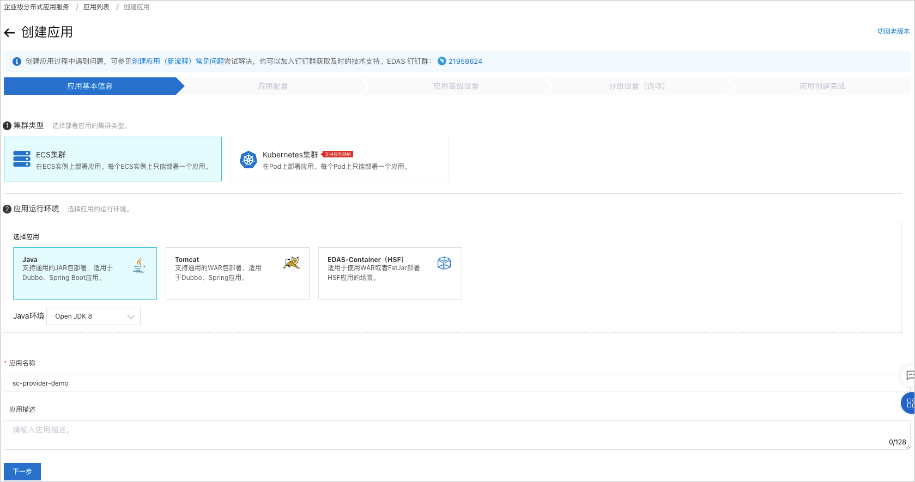Viewport: 915px width, 482px height.
Task: Click the 应用描述 text area
Action: (457, 435)
